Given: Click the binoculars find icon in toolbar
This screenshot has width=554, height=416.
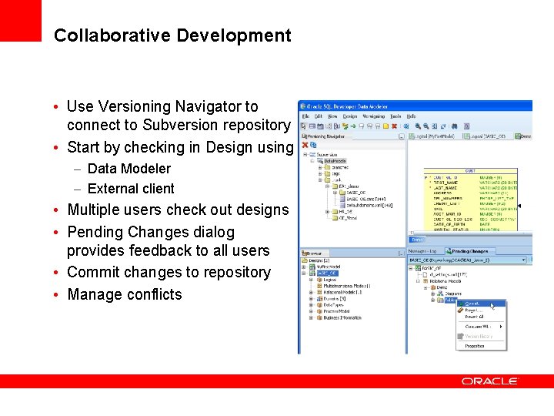Looking at the screenshot, I should click(x=455, y=126).
